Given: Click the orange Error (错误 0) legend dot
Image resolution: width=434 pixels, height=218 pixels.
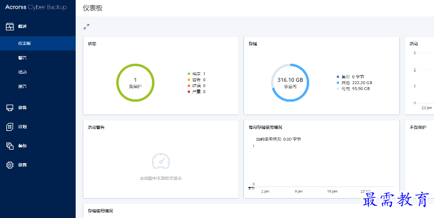Looking at the screenshot, I should pyautogui.click(x=189, y=86).
